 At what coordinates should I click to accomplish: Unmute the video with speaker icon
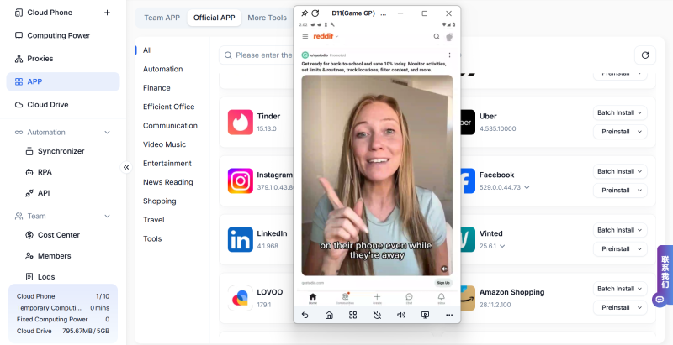pyautogui.click(x=443, y=269)
